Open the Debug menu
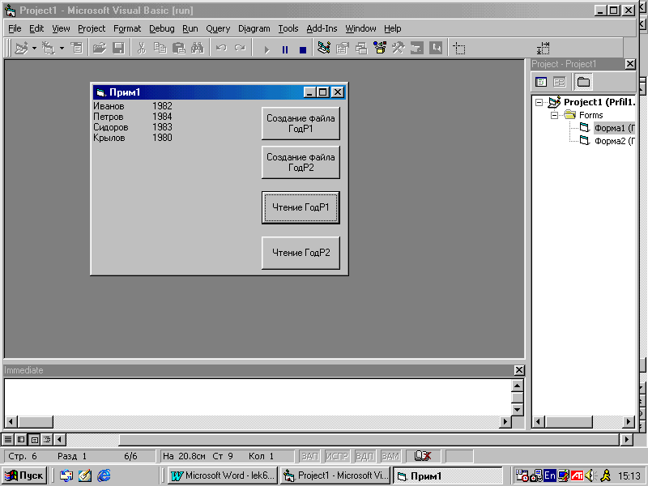648x486 pixels. [x=161, y=28]
